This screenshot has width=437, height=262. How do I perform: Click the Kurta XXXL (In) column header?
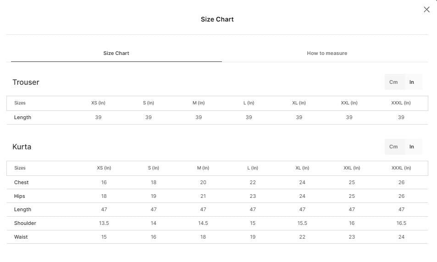(401, 168)
